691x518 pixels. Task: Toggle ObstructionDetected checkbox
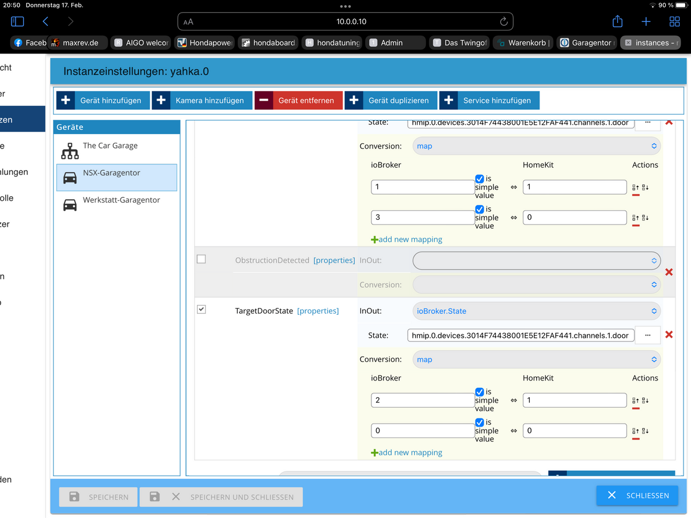point(201,259)
